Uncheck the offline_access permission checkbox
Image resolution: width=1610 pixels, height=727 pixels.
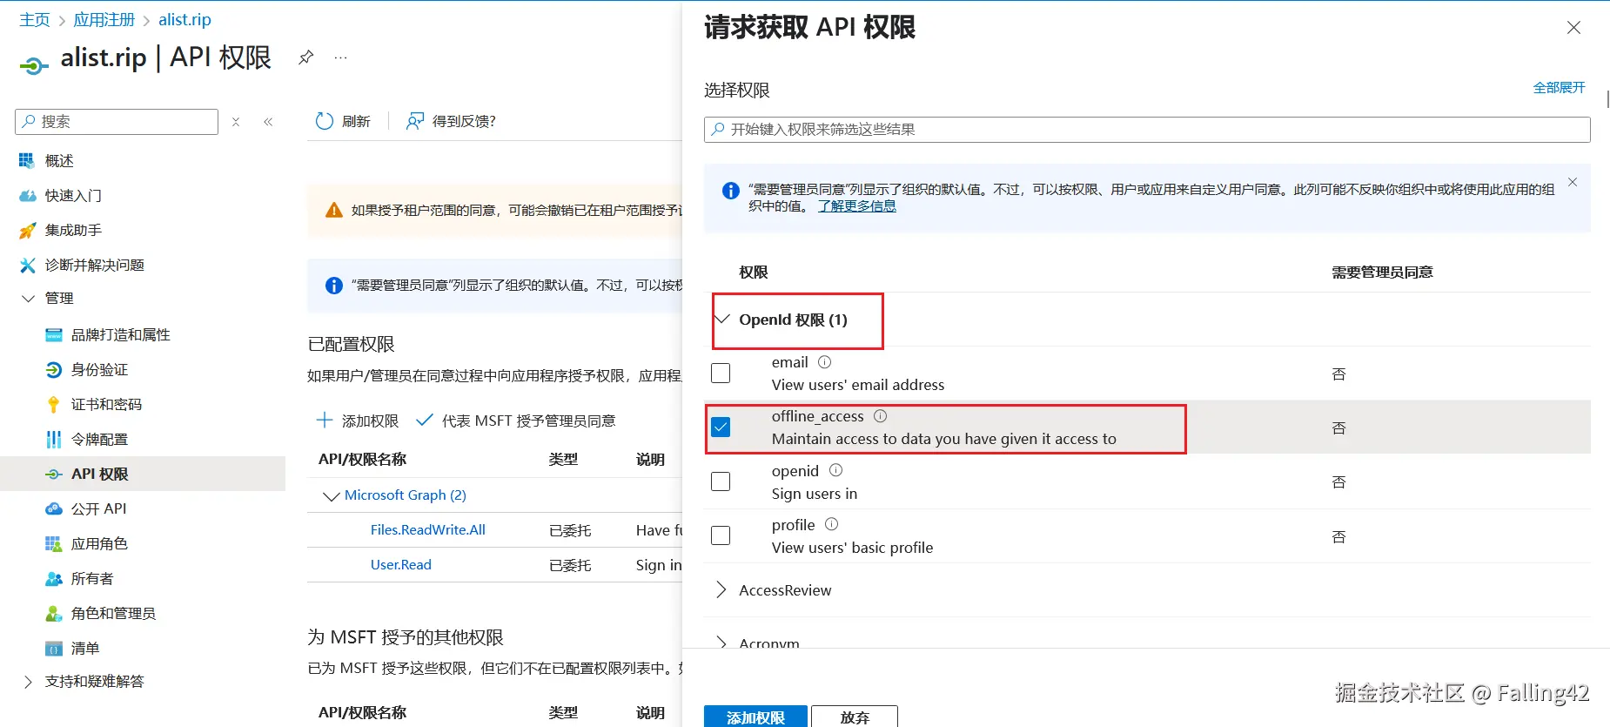tap(721, 427)
